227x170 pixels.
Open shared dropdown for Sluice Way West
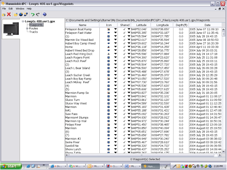click(129, 103)
